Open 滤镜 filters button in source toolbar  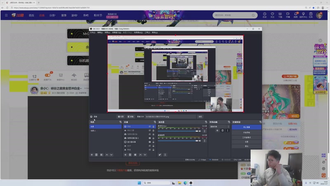click(130, 117)
